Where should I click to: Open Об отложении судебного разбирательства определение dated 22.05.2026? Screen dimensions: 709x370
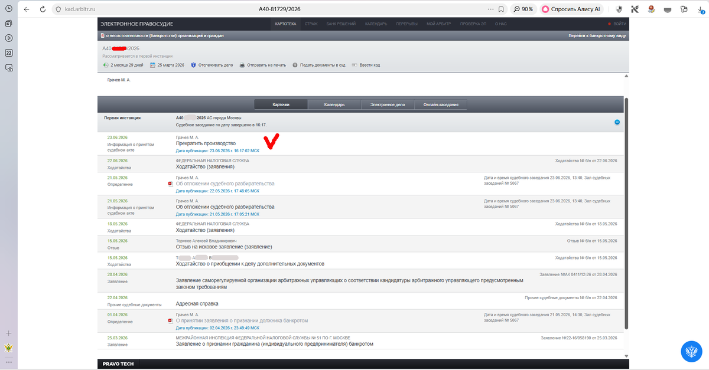(225, 184)
